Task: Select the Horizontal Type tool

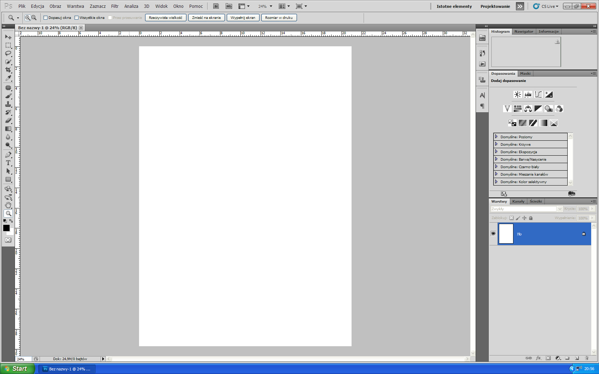Action: 8,163
